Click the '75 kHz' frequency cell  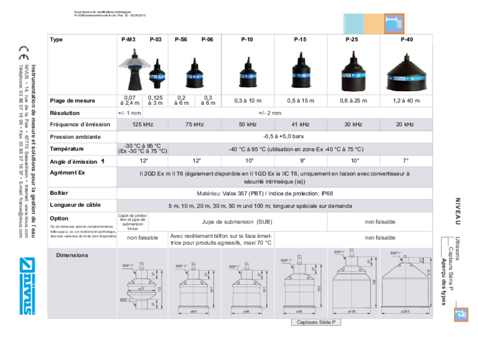pyautogui.click(x=194, y=125)
